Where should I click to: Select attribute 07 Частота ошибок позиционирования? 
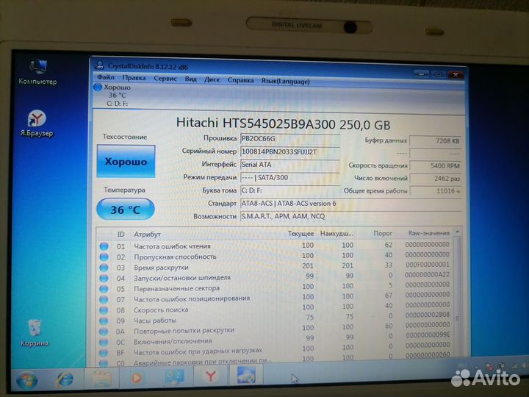pos(275,298)
